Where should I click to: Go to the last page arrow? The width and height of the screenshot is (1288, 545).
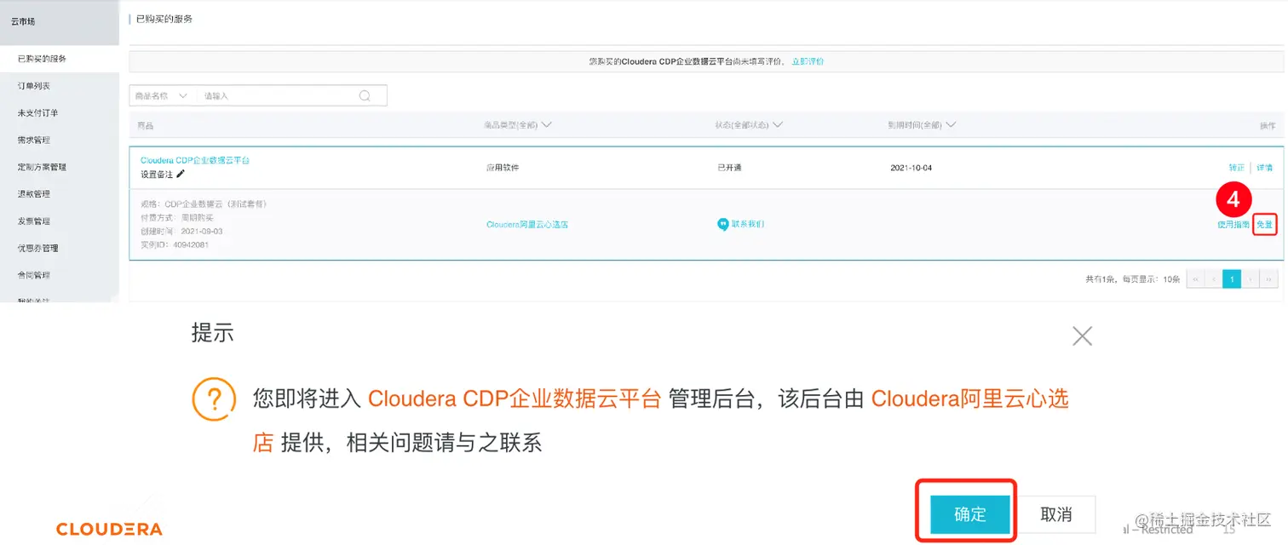pos(1269,279)
